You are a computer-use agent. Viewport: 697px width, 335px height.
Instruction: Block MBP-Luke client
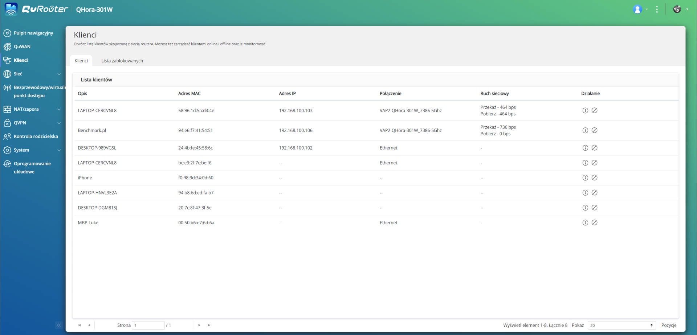click(x=594, y=222)
